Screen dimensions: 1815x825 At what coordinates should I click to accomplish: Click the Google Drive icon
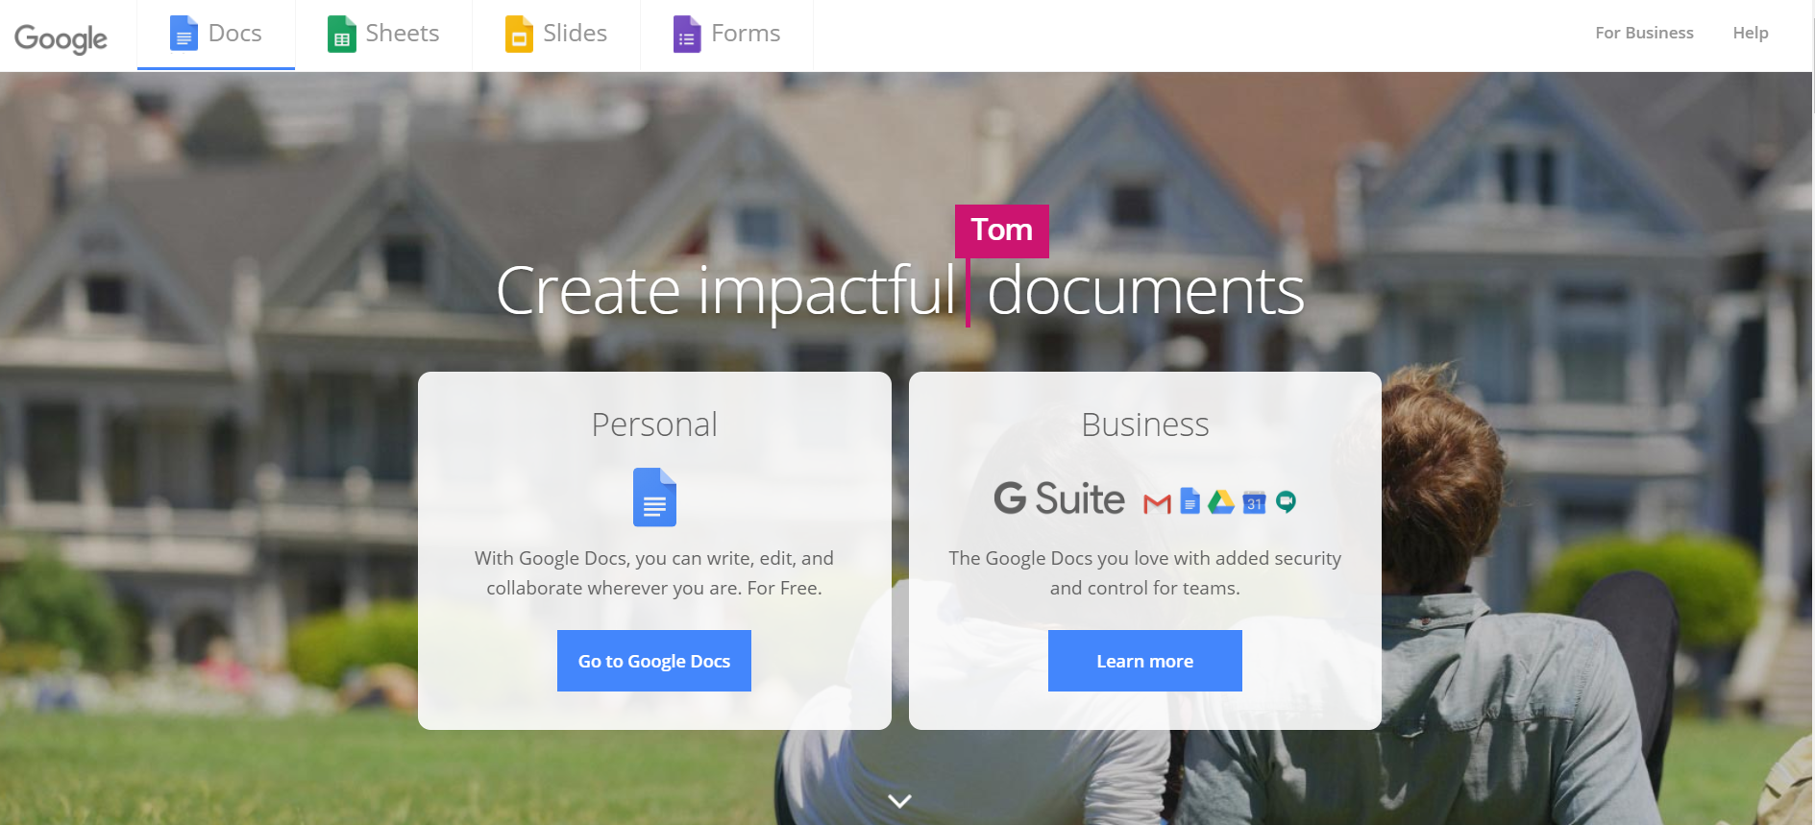(1221, 501)
